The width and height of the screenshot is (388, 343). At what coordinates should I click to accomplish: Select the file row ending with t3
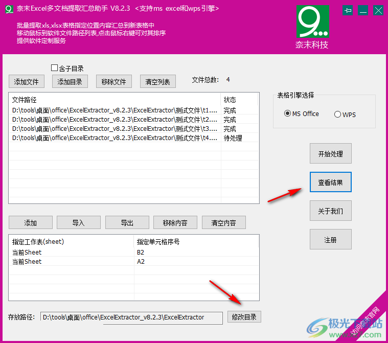(134, 129)
